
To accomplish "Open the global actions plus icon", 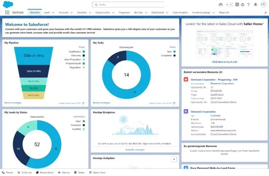I will [237, 4].
